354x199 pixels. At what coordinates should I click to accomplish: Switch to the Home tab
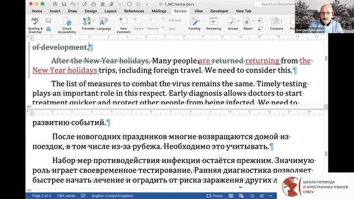(37, 11)
